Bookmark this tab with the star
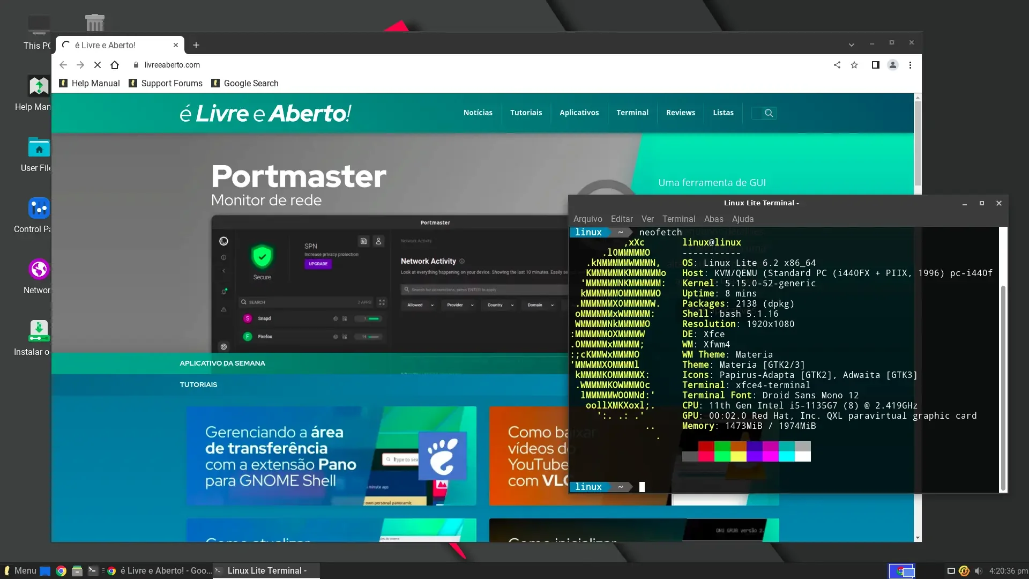Viewport: 1029px width, 579px height. (x=854, y=65)
